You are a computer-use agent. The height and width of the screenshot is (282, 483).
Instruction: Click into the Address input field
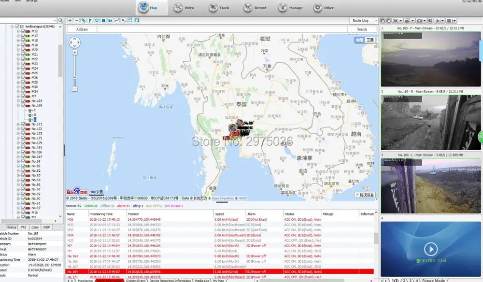(x=222, y=29)
